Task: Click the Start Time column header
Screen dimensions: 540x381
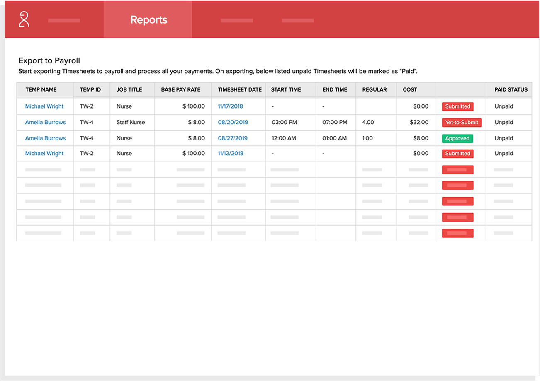Action: coord(286,89)
